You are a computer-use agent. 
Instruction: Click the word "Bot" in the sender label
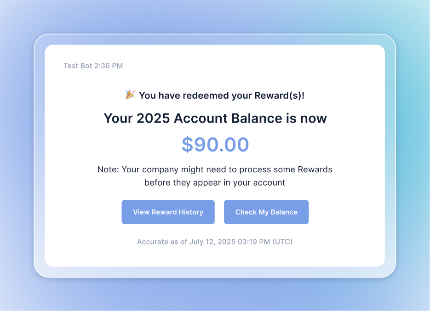pos(86,66)
